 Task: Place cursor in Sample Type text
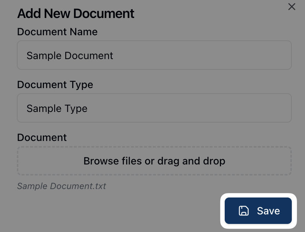coord(57,109)
